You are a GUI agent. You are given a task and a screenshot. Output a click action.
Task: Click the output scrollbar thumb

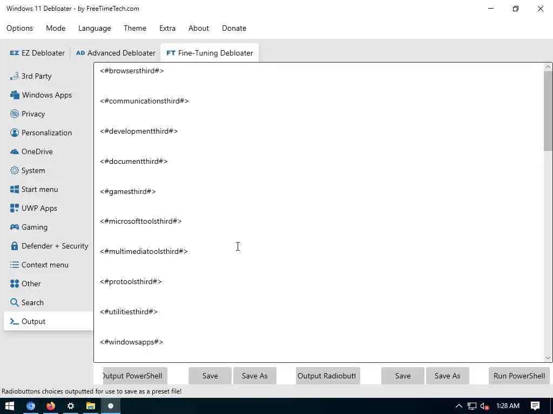548,111
